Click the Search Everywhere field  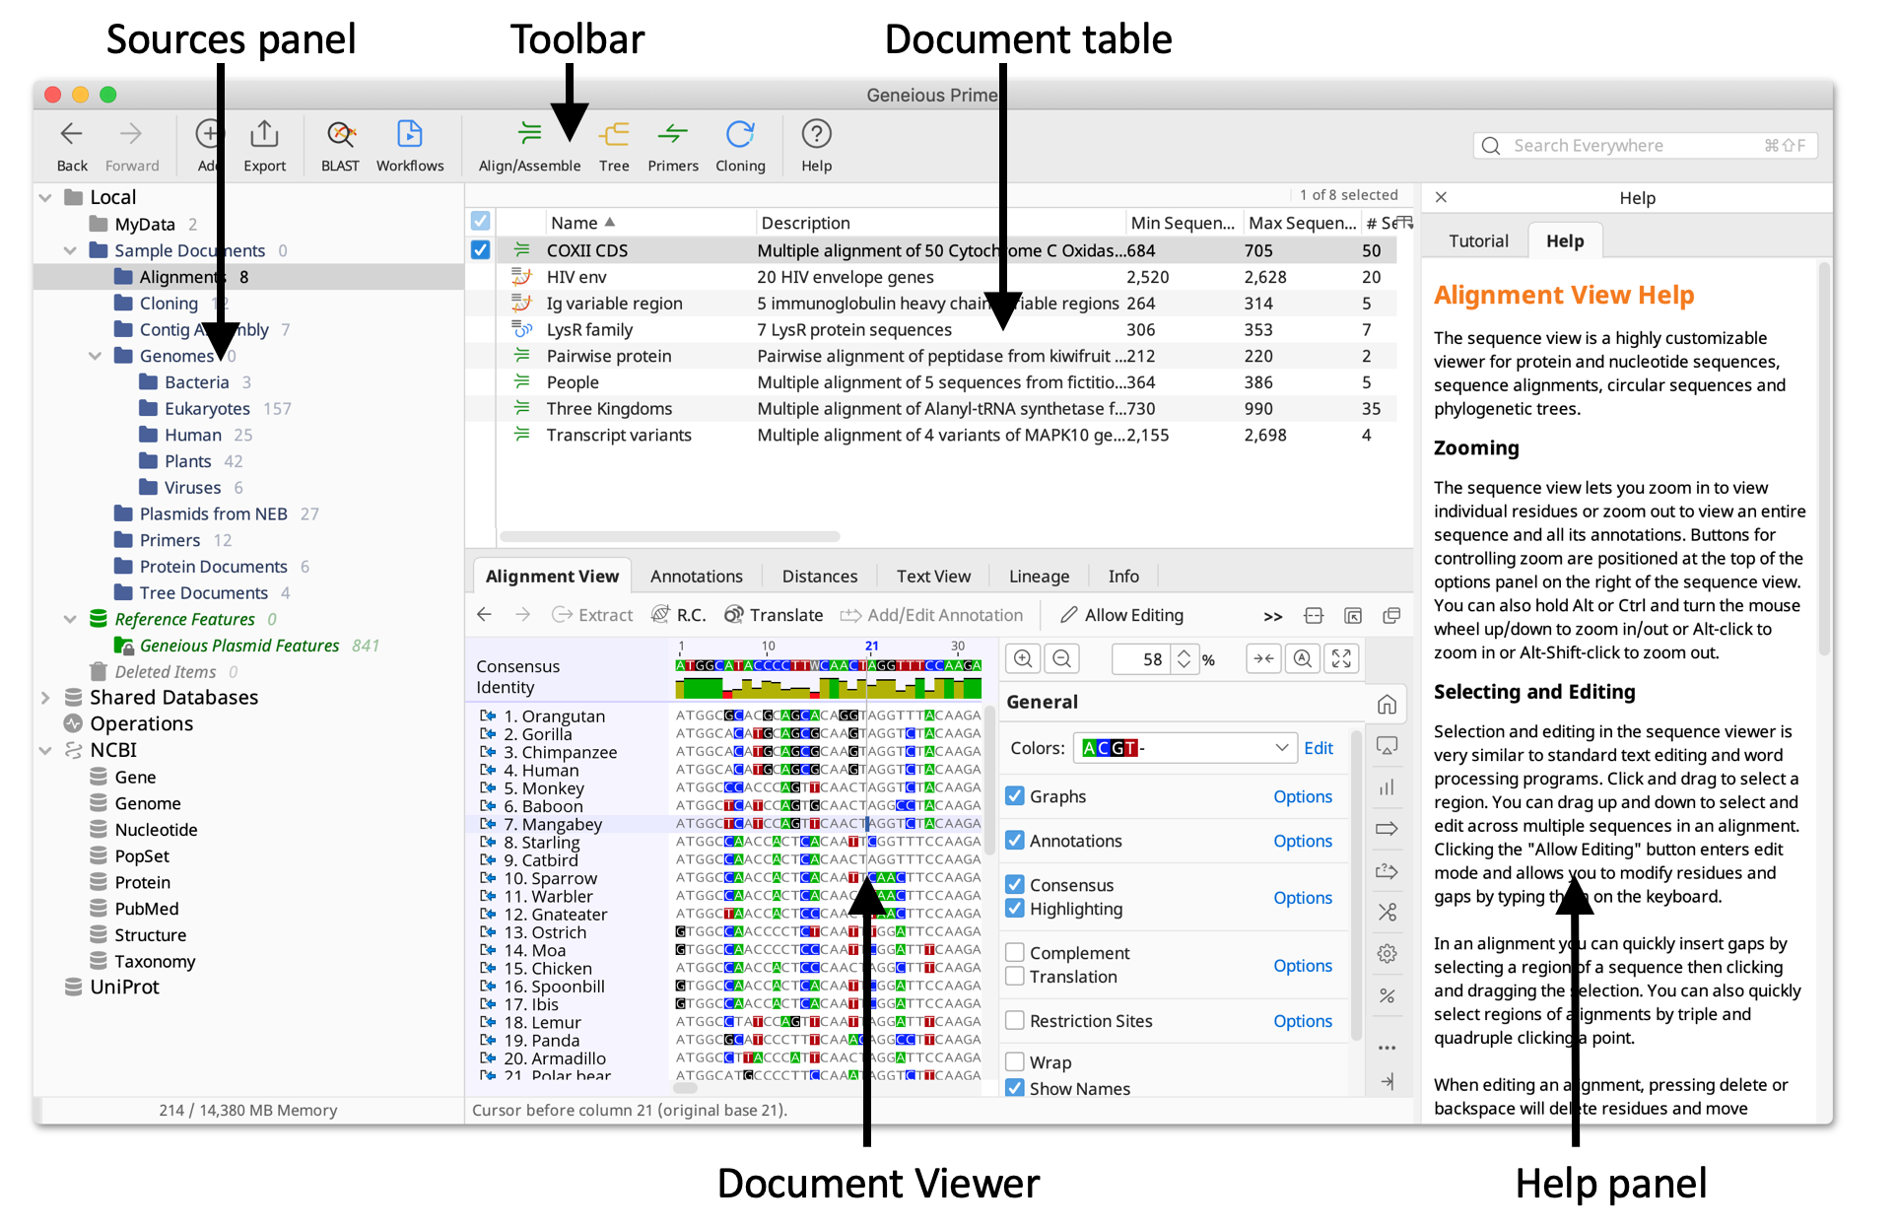[x=1646, y=146]
